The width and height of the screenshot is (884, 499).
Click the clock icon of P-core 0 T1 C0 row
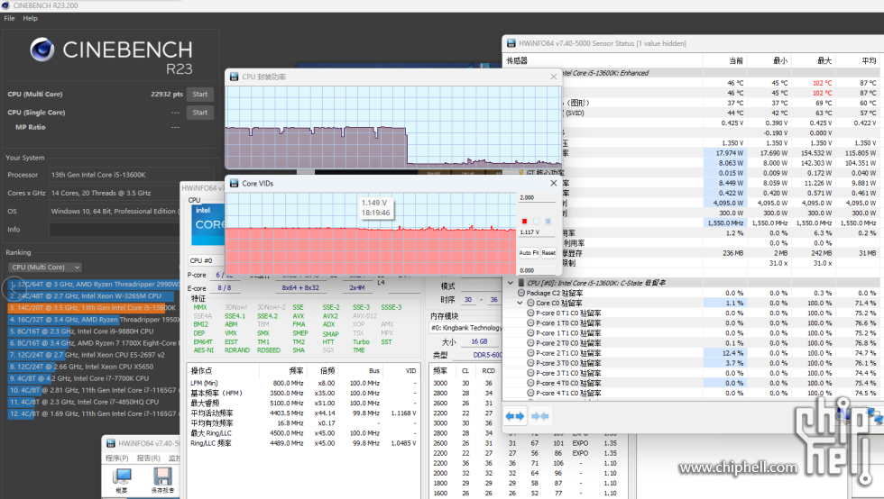coord(530,313)
